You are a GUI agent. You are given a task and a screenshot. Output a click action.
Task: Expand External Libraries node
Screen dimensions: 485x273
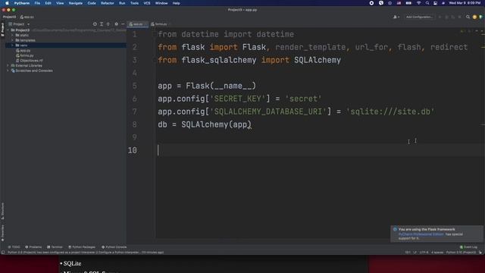8,66
